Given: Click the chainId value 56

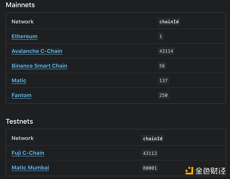Looking at the screenshot, I should (x=162, y=66).
